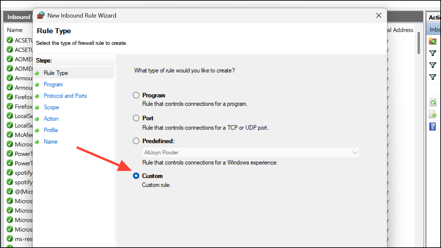Click the green Refresh icon

pyautogui.click(x=432, y=102)
